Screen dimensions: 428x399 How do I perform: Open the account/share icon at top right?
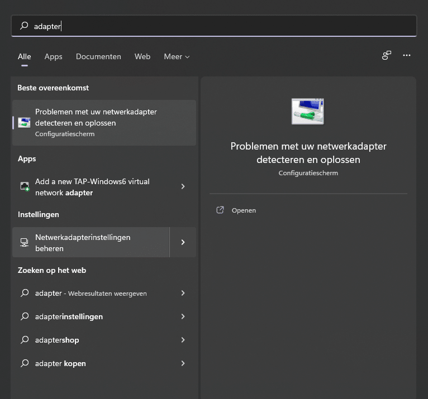pyautogui.click(x=386, y=55)
